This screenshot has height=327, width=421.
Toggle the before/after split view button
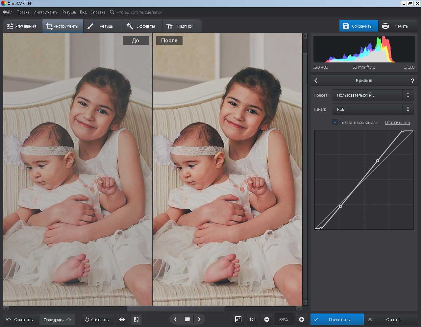[136, 319]
